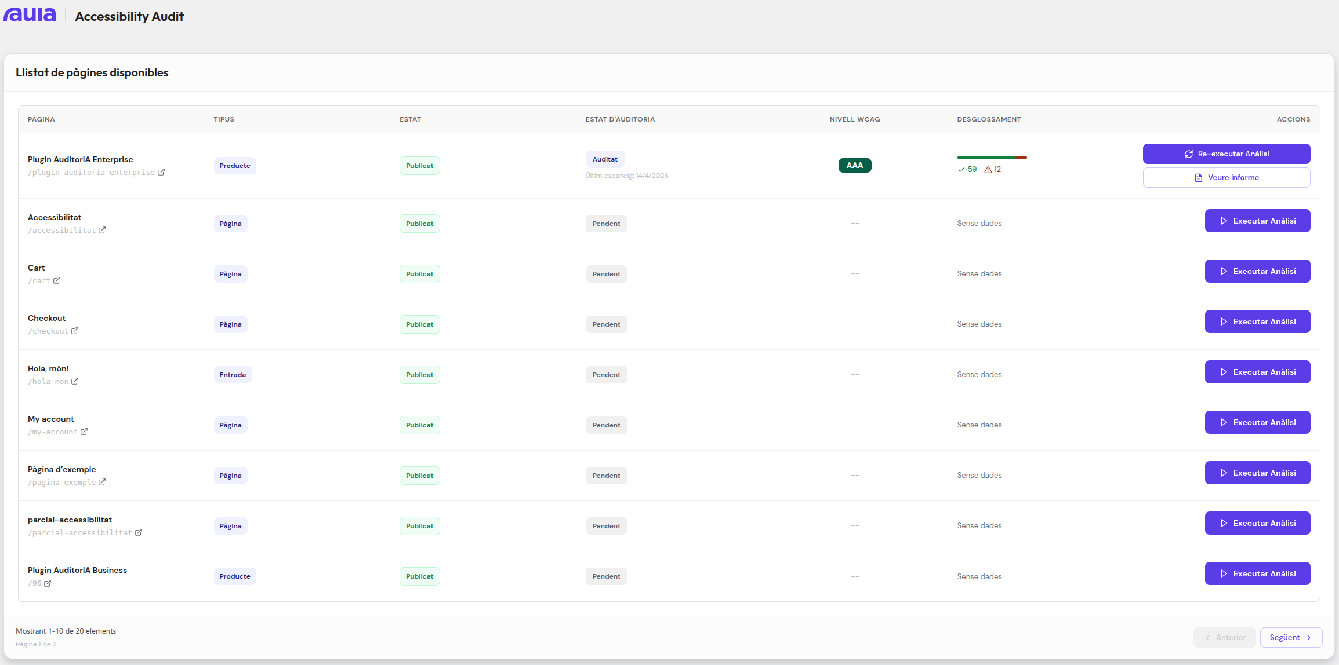
Task: Click the Últim escaneig: 14/4/2026 text
Action: [x=627, y=176]
